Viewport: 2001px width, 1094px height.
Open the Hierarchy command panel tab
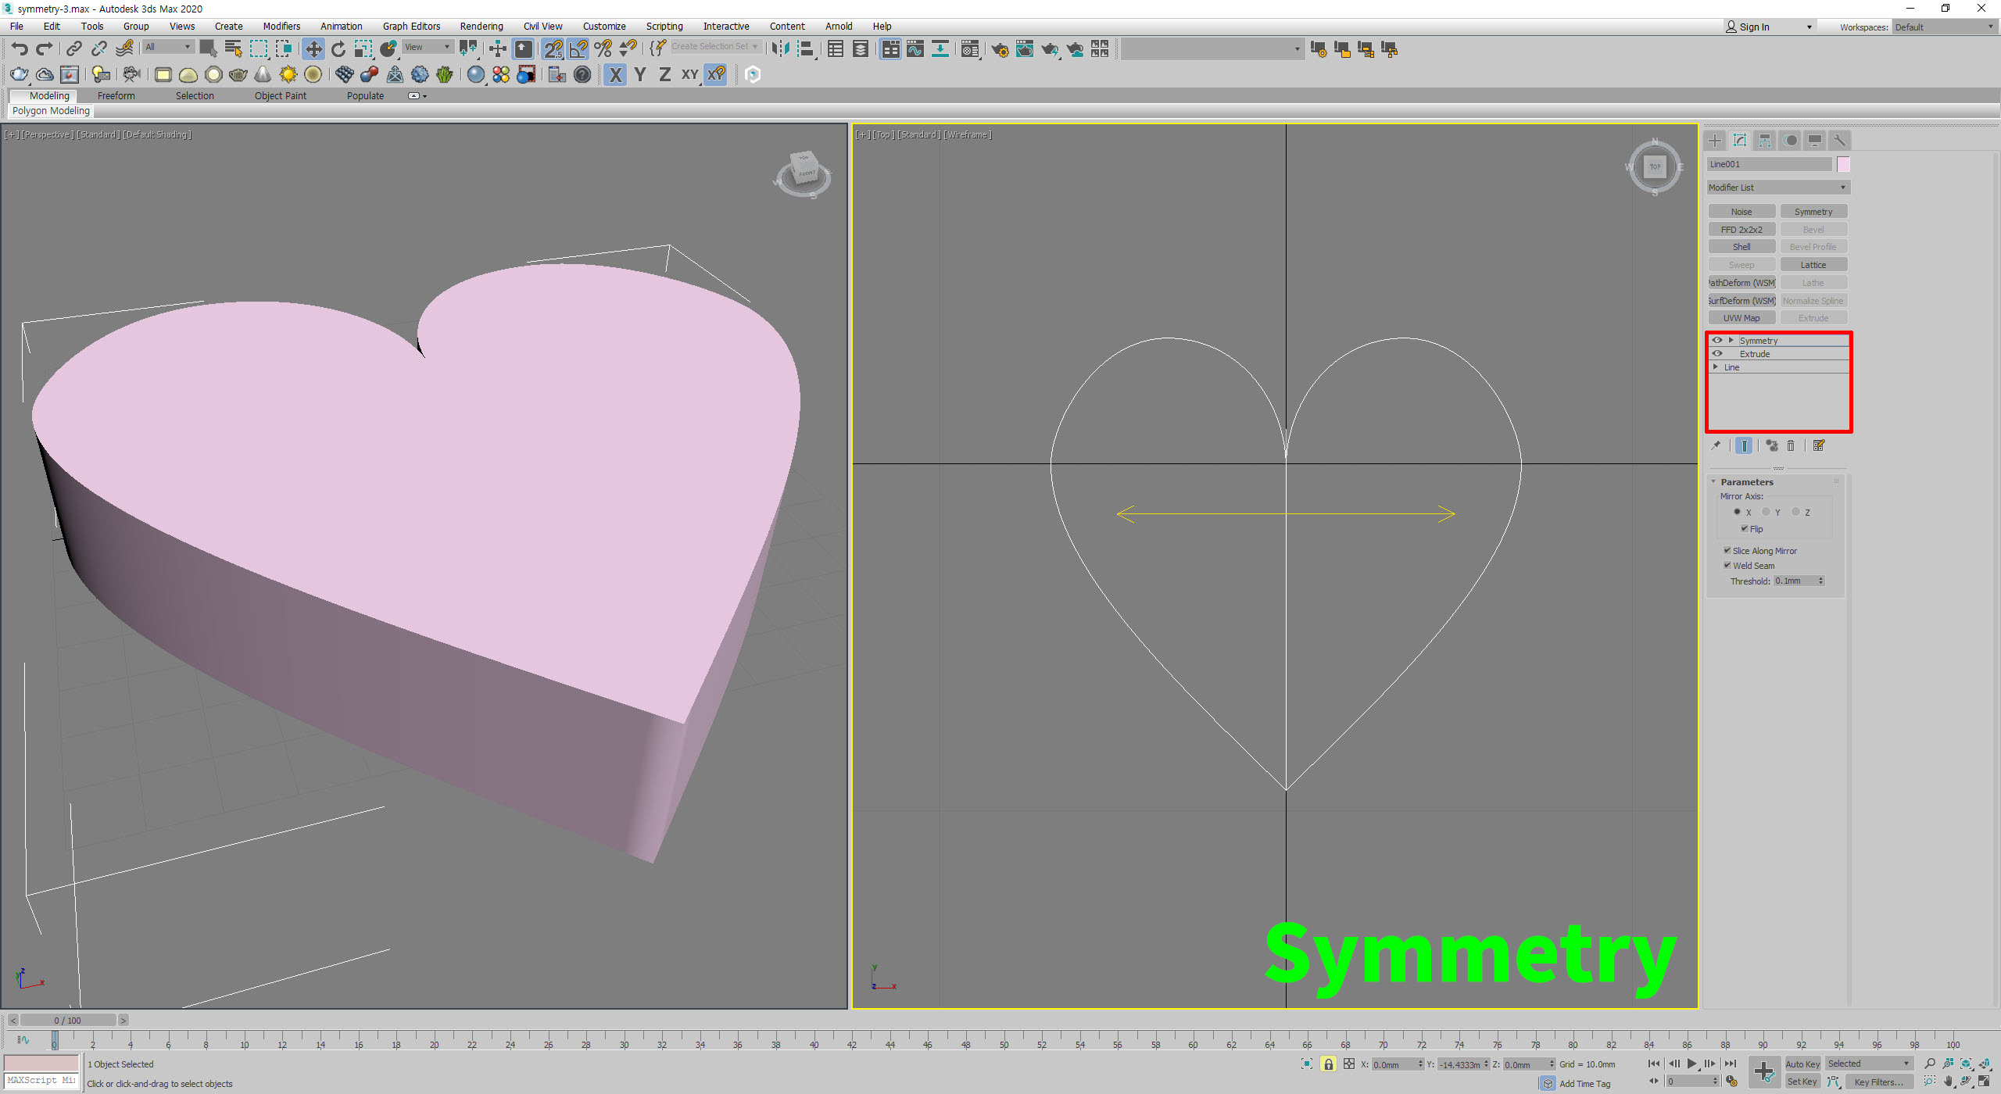point(1765,141)
